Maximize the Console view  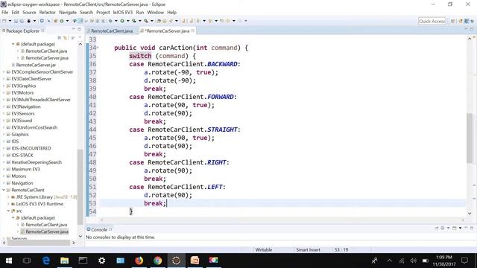472,228
